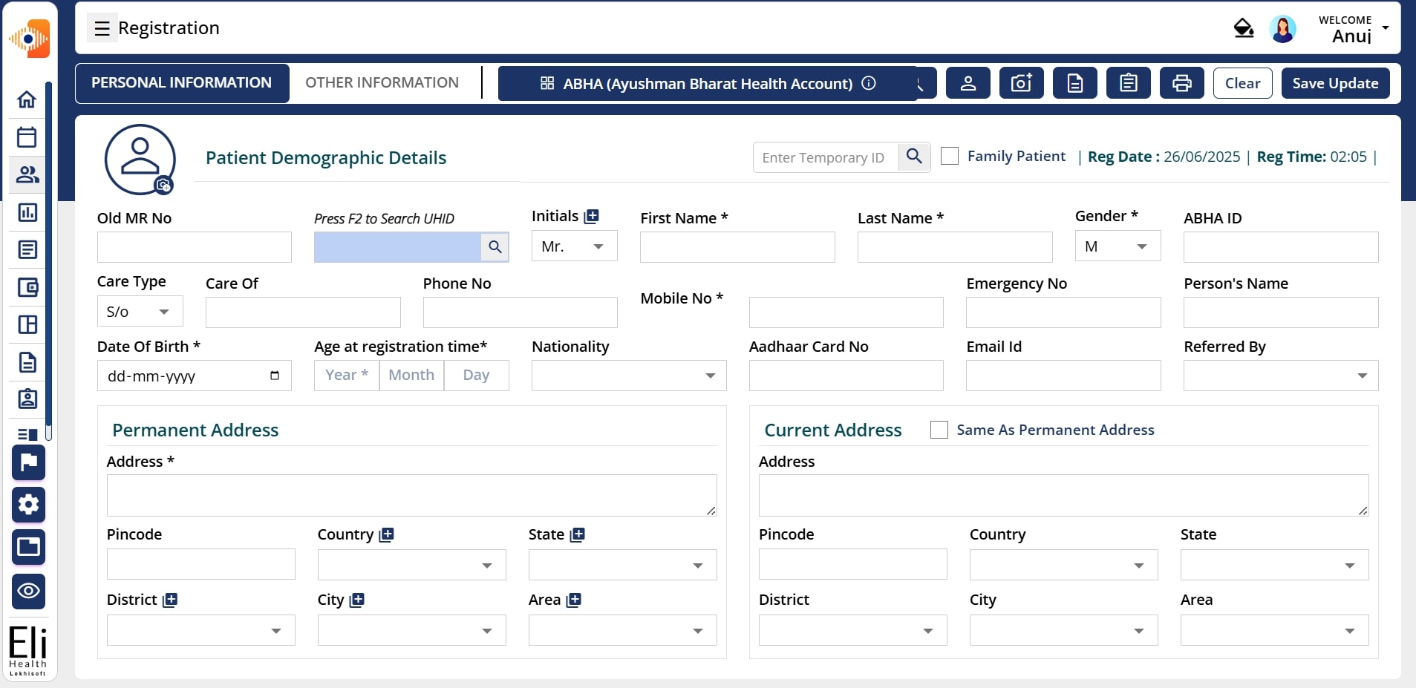Open the Nationality dropdown
The height and width of the screenshot is (688, 1416).
pyautogui.click(x=628, y=376)
